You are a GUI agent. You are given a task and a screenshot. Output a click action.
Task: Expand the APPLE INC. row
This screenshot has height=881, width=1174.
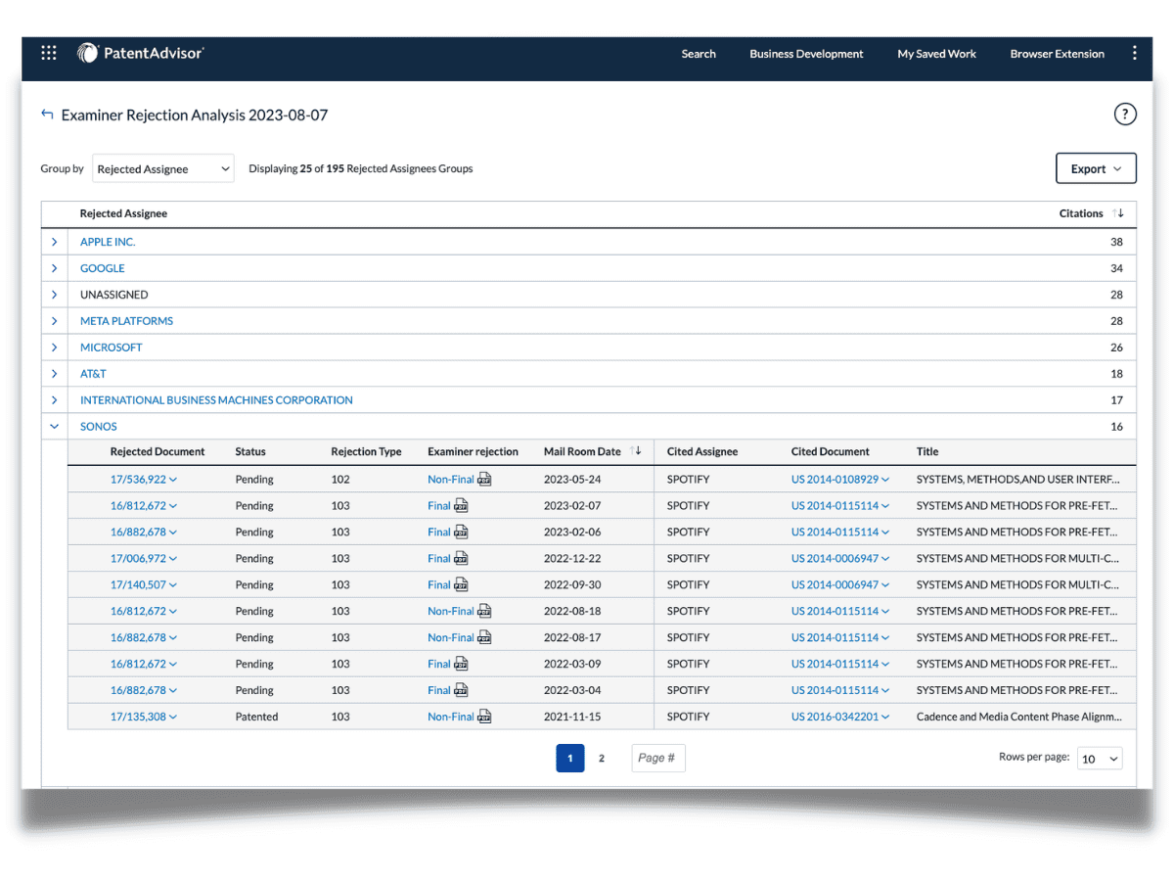[x=55, y=242]
